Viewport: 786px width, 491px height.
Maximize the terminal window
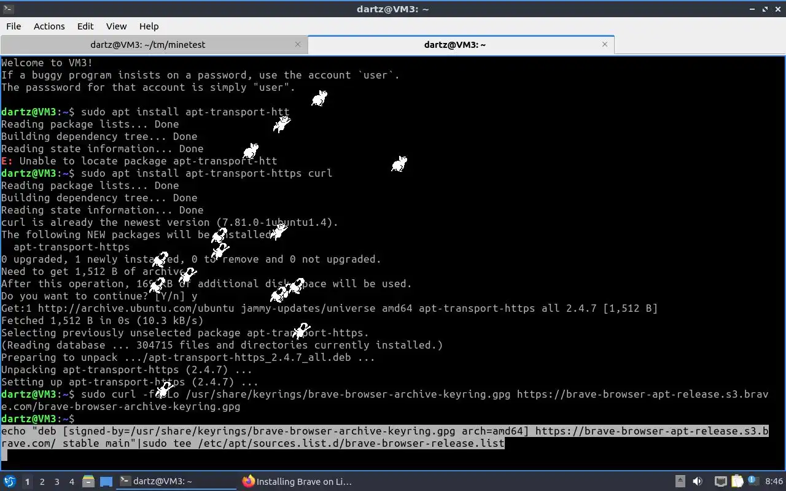(765, 9)
